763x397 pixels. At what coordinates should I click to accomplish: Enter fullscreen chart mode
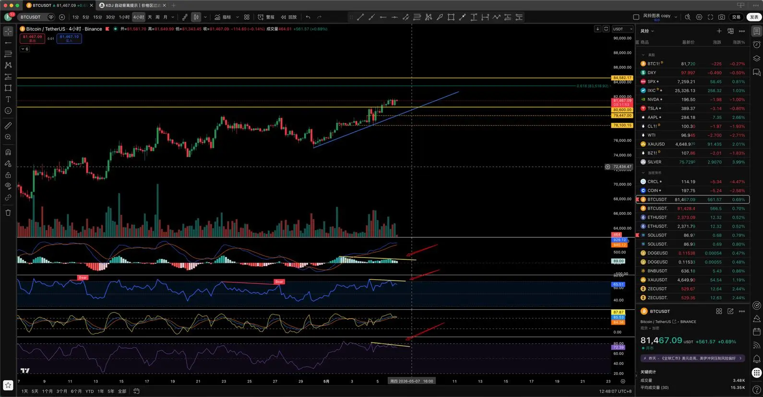tap(710, 17)
